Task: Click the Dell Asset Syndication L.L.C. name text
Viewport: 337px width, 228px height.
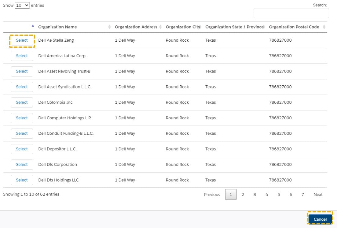Action: (65, 87)
